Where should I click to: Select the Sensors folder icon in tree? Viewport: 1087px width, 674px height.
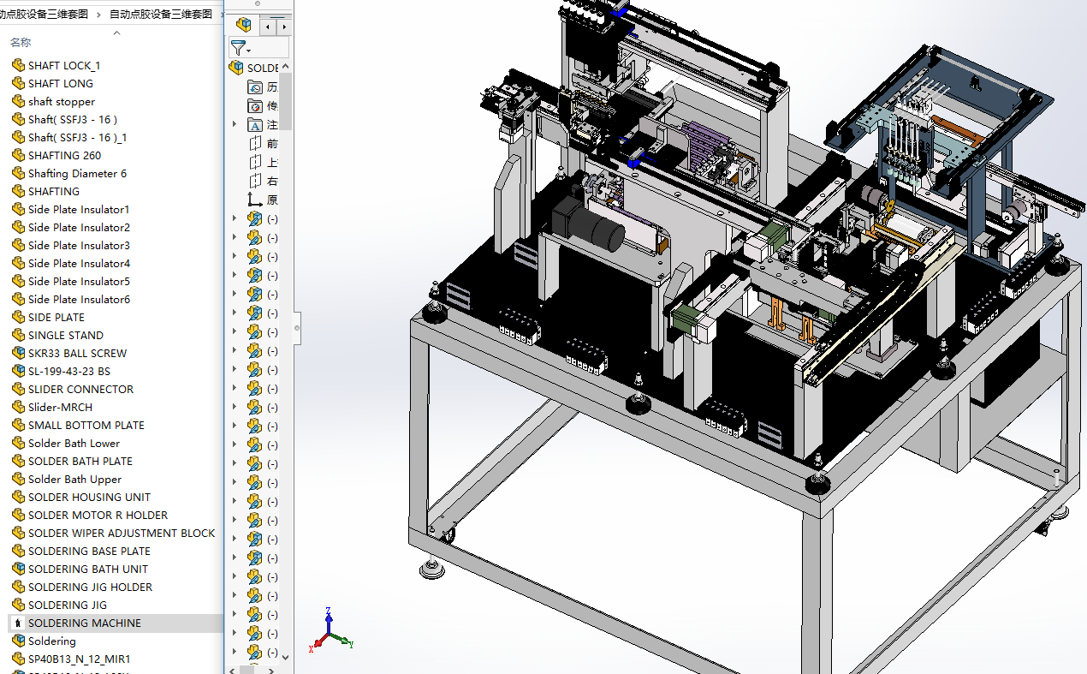255,105
